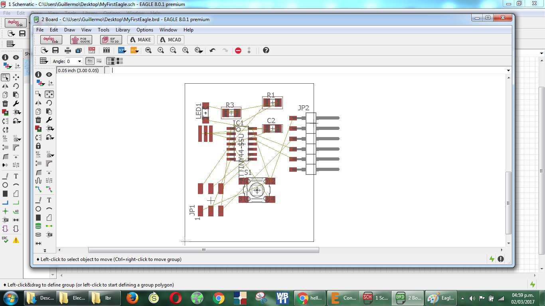The image size is (545, 306).
Task: Click the MAKE button
Action: (x=140, y=39)
